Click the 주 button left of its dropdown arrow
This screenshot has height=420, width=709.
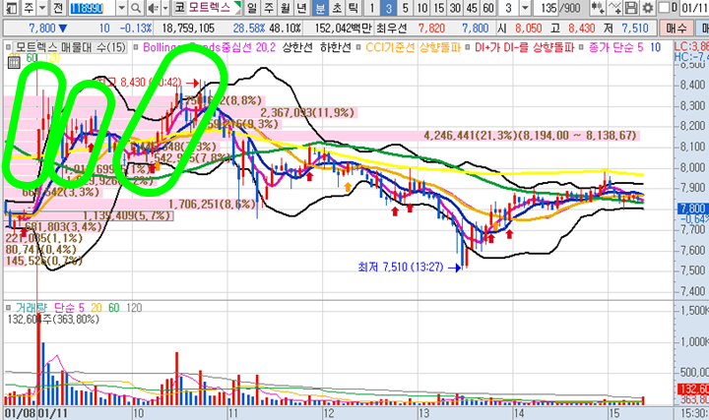[29, 8]
